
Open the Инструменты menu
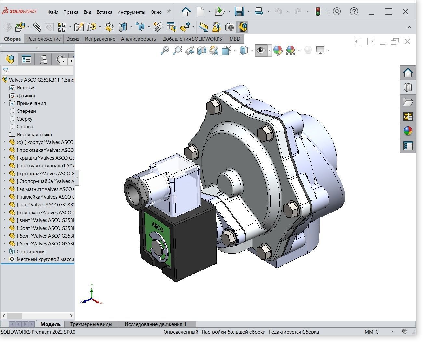131,12
